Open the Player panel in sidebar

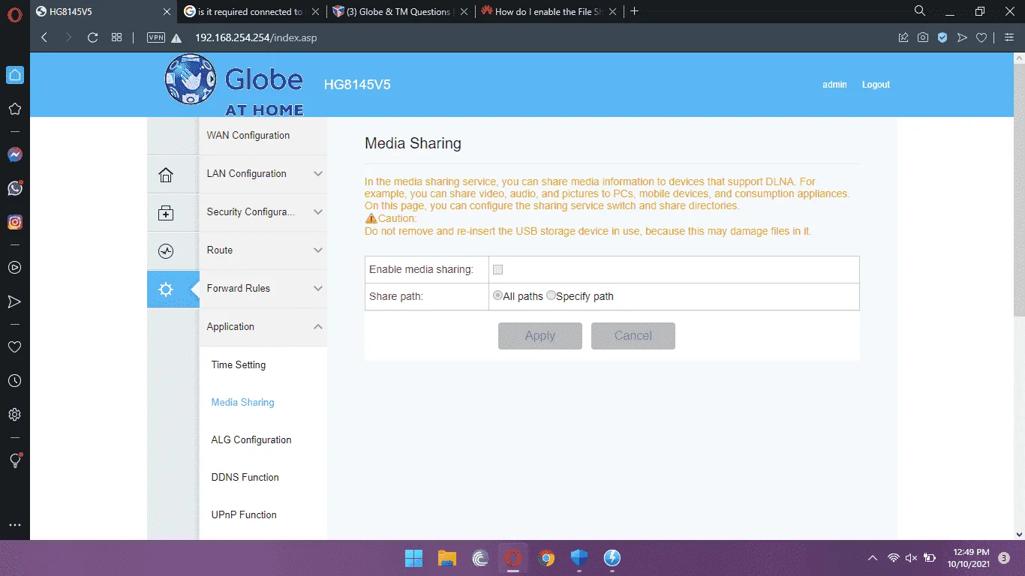15,268
